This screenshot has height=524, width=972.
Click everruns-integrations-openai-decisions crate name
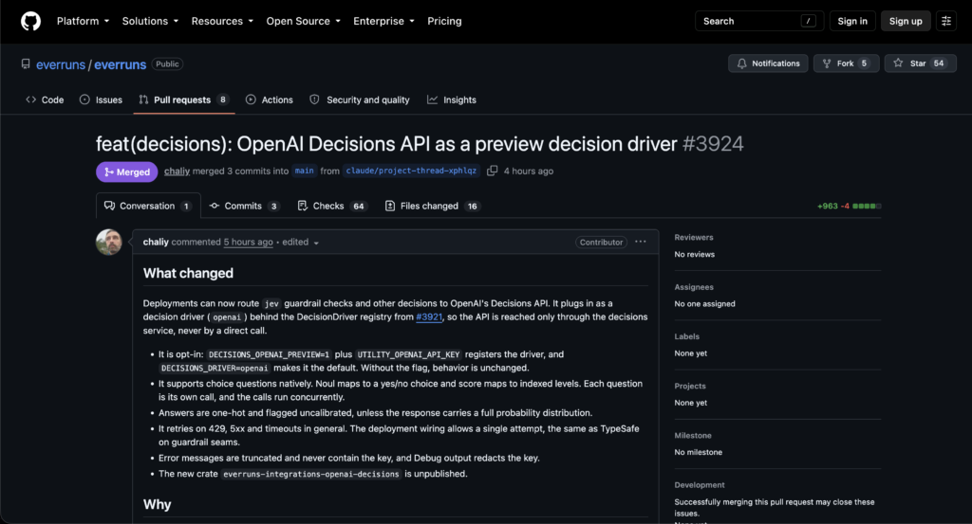pos(311,474)
